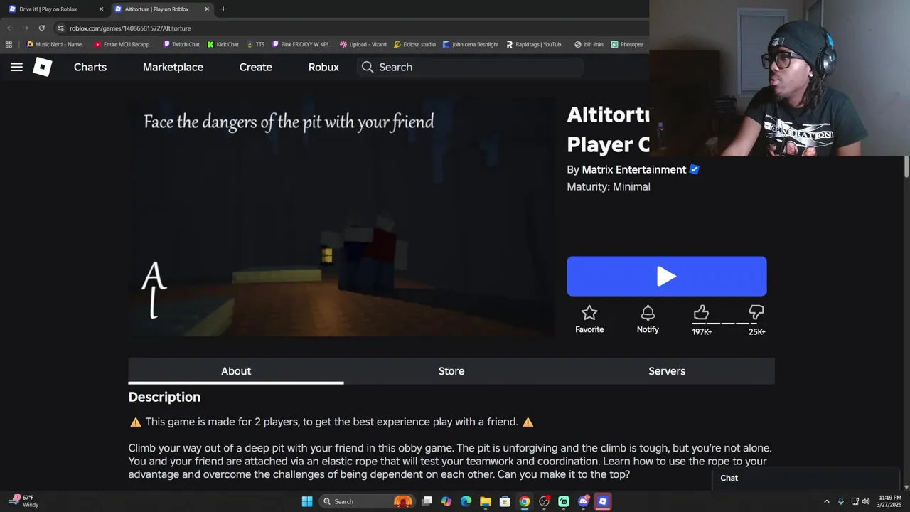Open the bih links bookmark
This screenshot has width=910, height=512.
pos(589,44)
